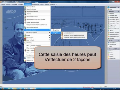Click the Documents de stock icon
The height and width of the screenshot is (90, 120).
tap(25, 27)
